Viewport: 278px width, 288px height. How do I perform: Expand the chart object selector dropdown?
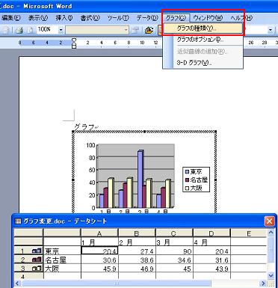tap(126, 30)
